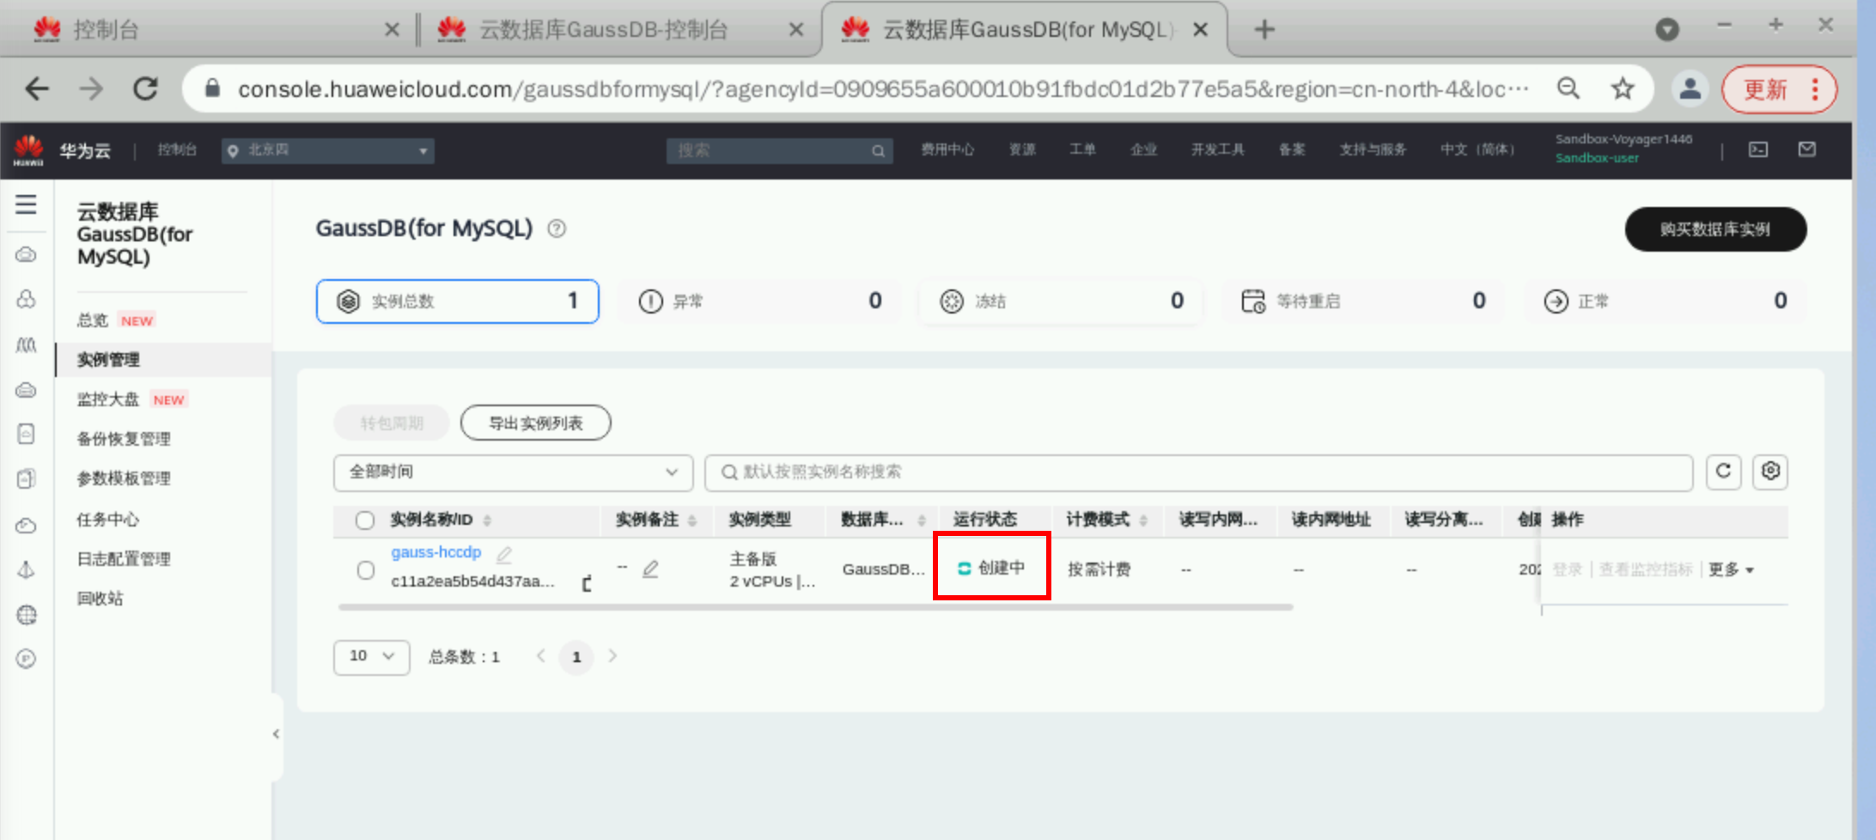This screenshot has width=1876, height=840.
Task: Focus the 默认按照实例名称搜索 search field
Action: coord(1198,472)
